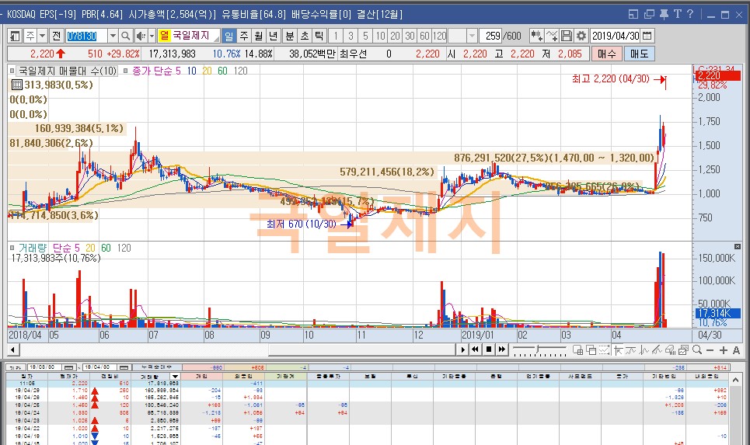
Task: Open the 주 market type dropdown arrow
Action: point(43,36)
